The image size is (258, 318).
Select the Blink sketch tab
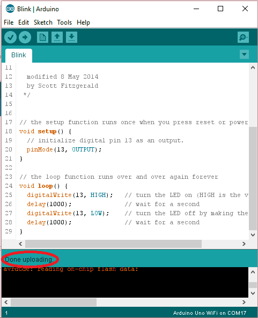(x=19, y=55)
